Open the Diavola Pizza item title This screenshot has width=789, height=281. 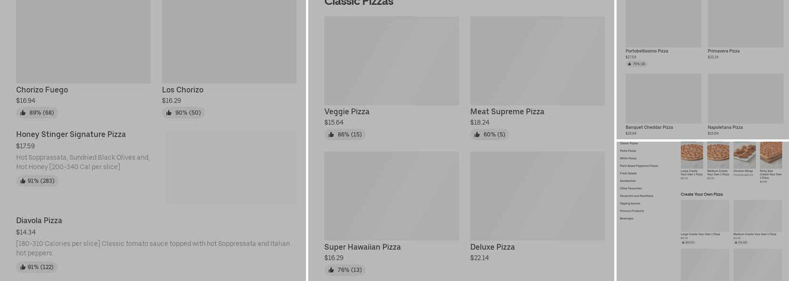[x=39, y=220]
